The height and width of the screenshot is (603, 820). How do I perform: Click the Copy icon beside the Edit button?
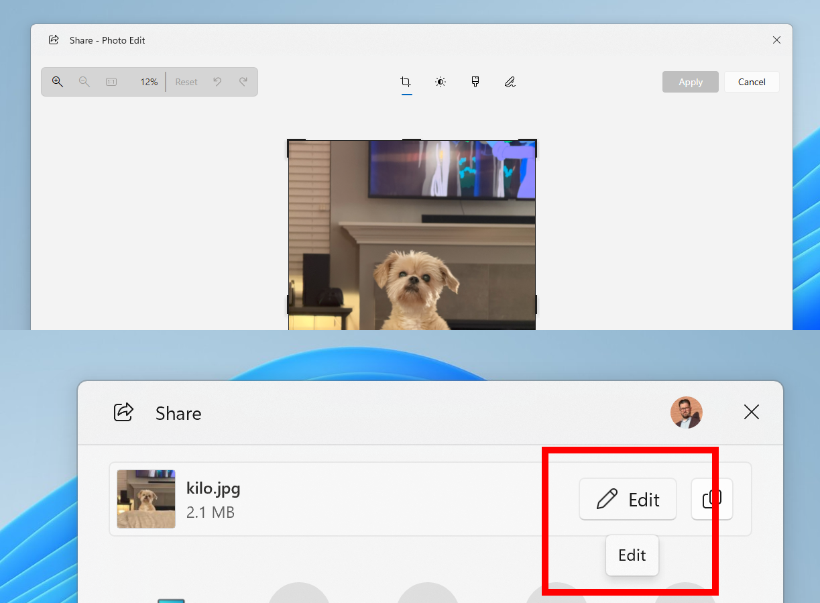pos(711,499)
